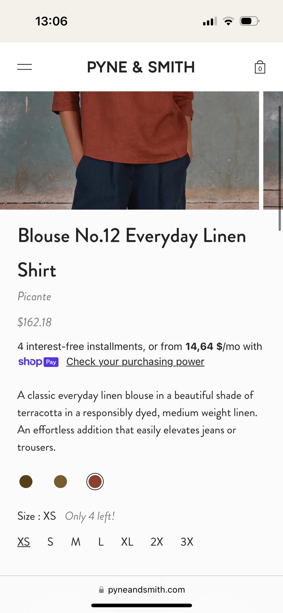Image resolution: width=283 pixels, height=613 pixels.
Task: Choose size S
Action: 50,542
